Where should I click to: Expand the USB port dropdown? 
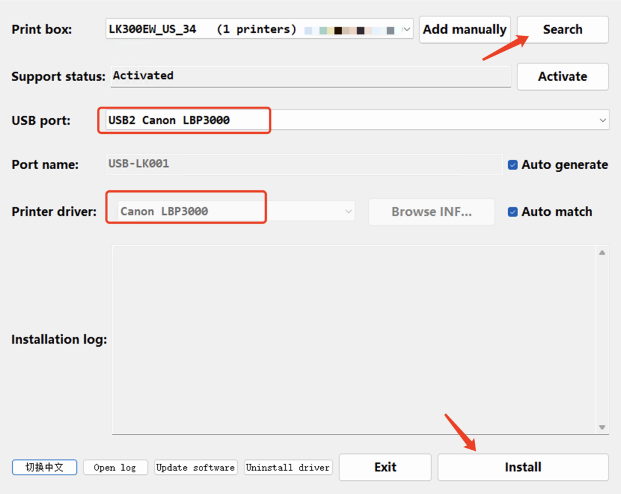[602, 120]
